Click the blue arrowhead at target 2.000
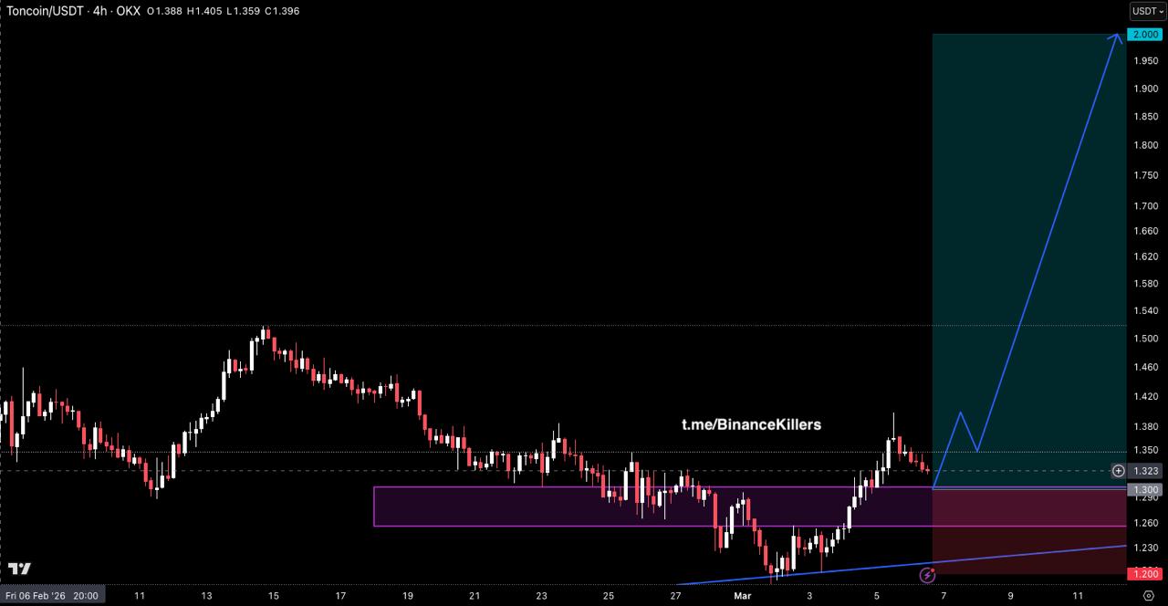Image resolution: width=1168 pixels, height=606 pixels. pos(1117,37)
